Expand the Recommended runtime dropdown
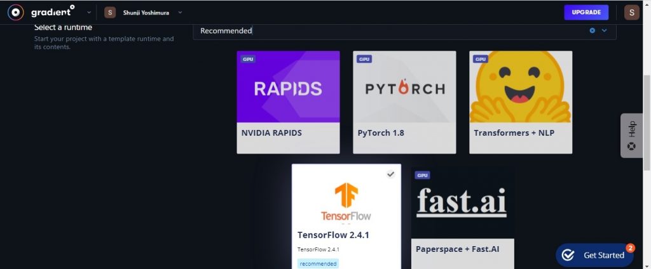Viewport: 651px width, 269px height. 604,30
